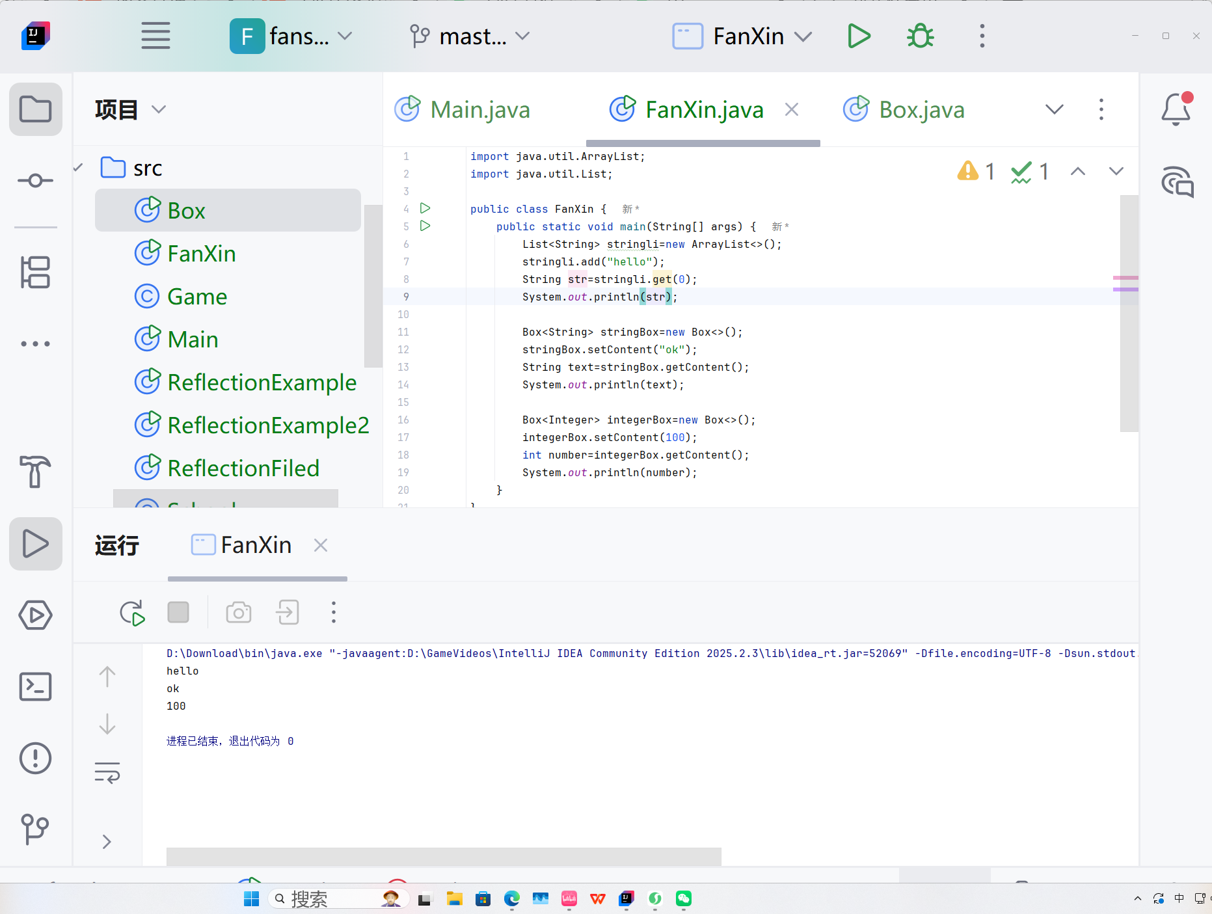
Task: Open the Project tool window folder icon
Action: 36,109
